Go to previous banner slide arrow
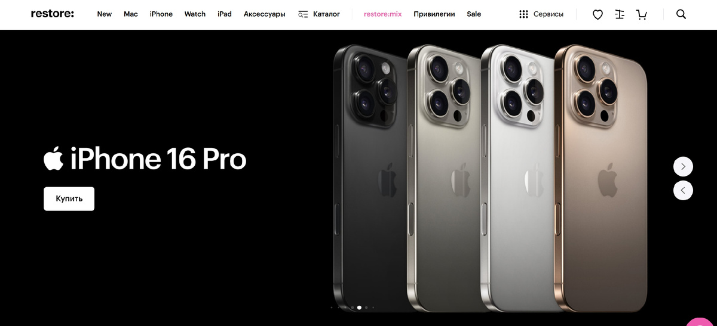The width and height of the screenshot is (717, 326). coord(683,190)
